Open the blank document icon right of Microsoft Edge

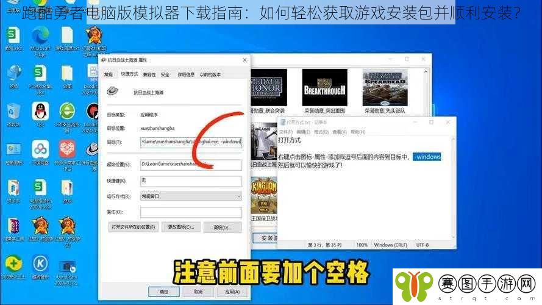point(67,35)
